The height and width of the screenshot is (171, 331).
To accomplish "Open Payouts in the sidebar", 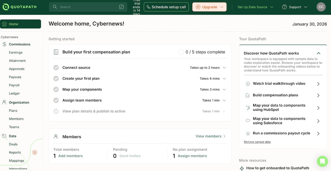I will click(15, 77).
